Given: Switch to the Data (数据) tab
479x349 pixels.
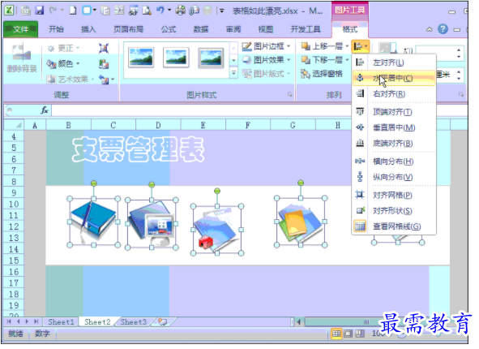Looking at the screenshot, I should coord(201,29).
